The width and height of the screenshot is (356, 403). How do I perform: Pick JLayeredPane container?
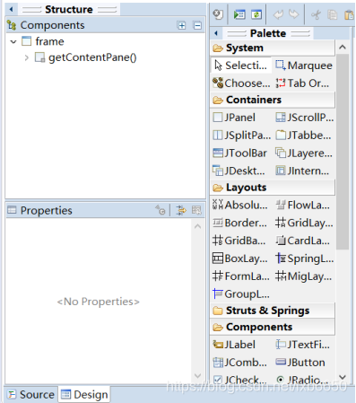[x=304, y=153]
